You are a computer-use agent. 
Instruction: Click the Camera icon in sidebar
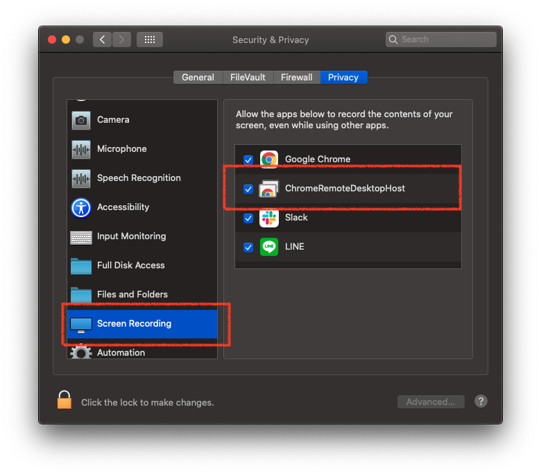pos(81,120)
